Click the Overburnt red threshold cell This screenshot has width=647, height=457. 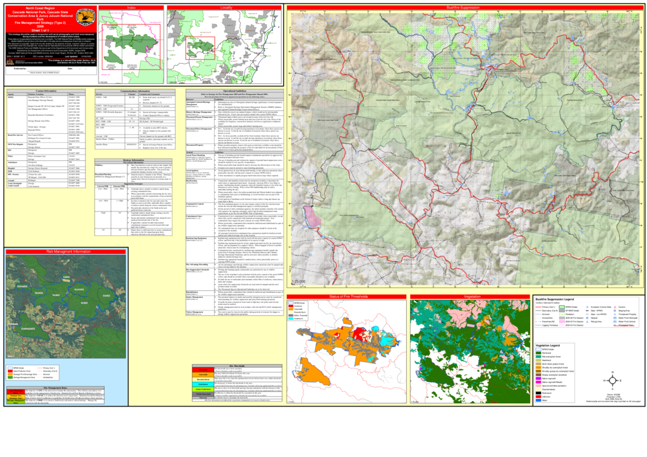point(203,370)
